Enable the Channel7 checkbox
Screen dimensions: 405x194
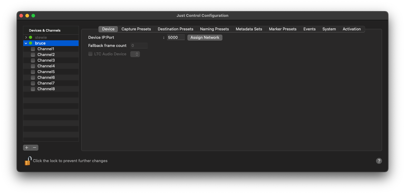pyautogui.click(x=33, y=83)
